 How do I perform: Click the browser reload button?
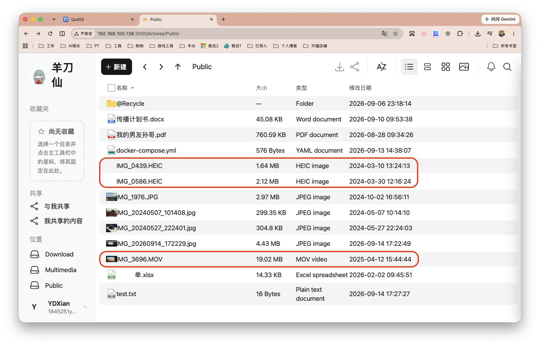(50, 34)
